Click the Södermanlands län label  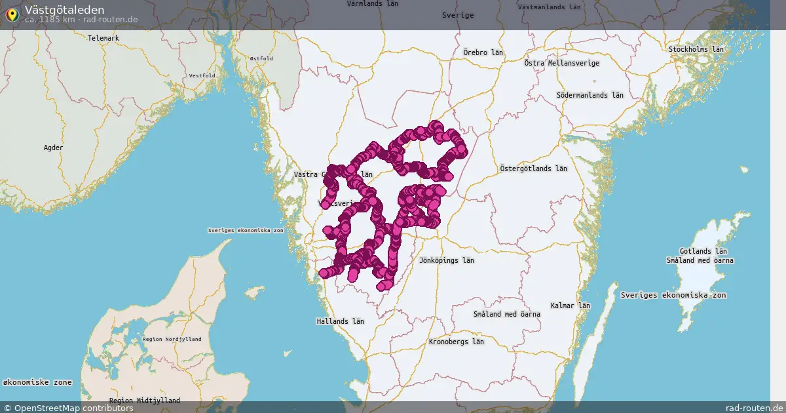pos(589,94)
